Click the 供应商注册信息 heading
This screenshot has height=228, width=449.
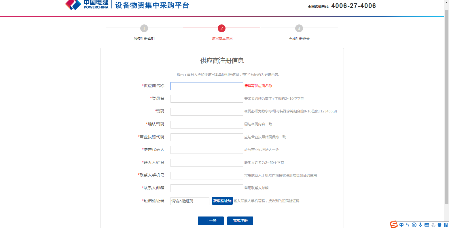coord(222,61)
